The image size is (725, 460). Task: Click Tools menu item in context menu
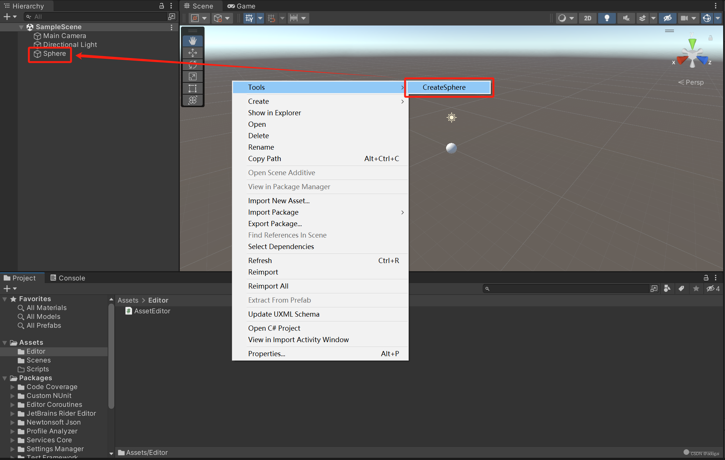click(321, 87)
